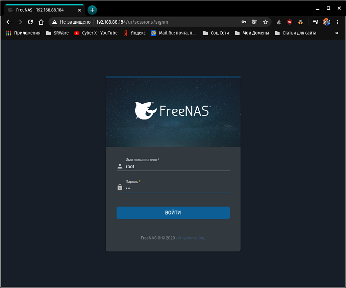The width and height of the screenshot is (346, 288).
Task: Open the browser three-dot menu
Action: click(x=338, y=22)
